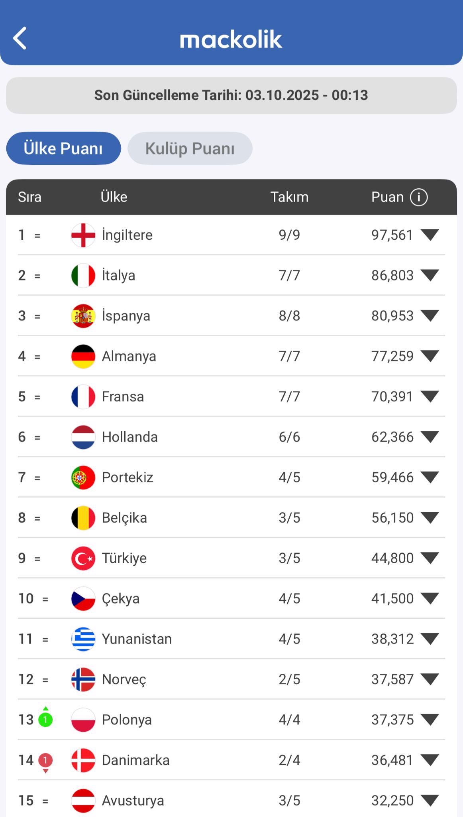Tap the Norway flag icon

(x=83, y=679)
